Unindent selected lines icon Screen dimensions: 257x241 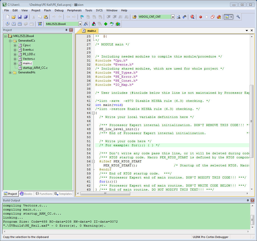click(115, 17)
